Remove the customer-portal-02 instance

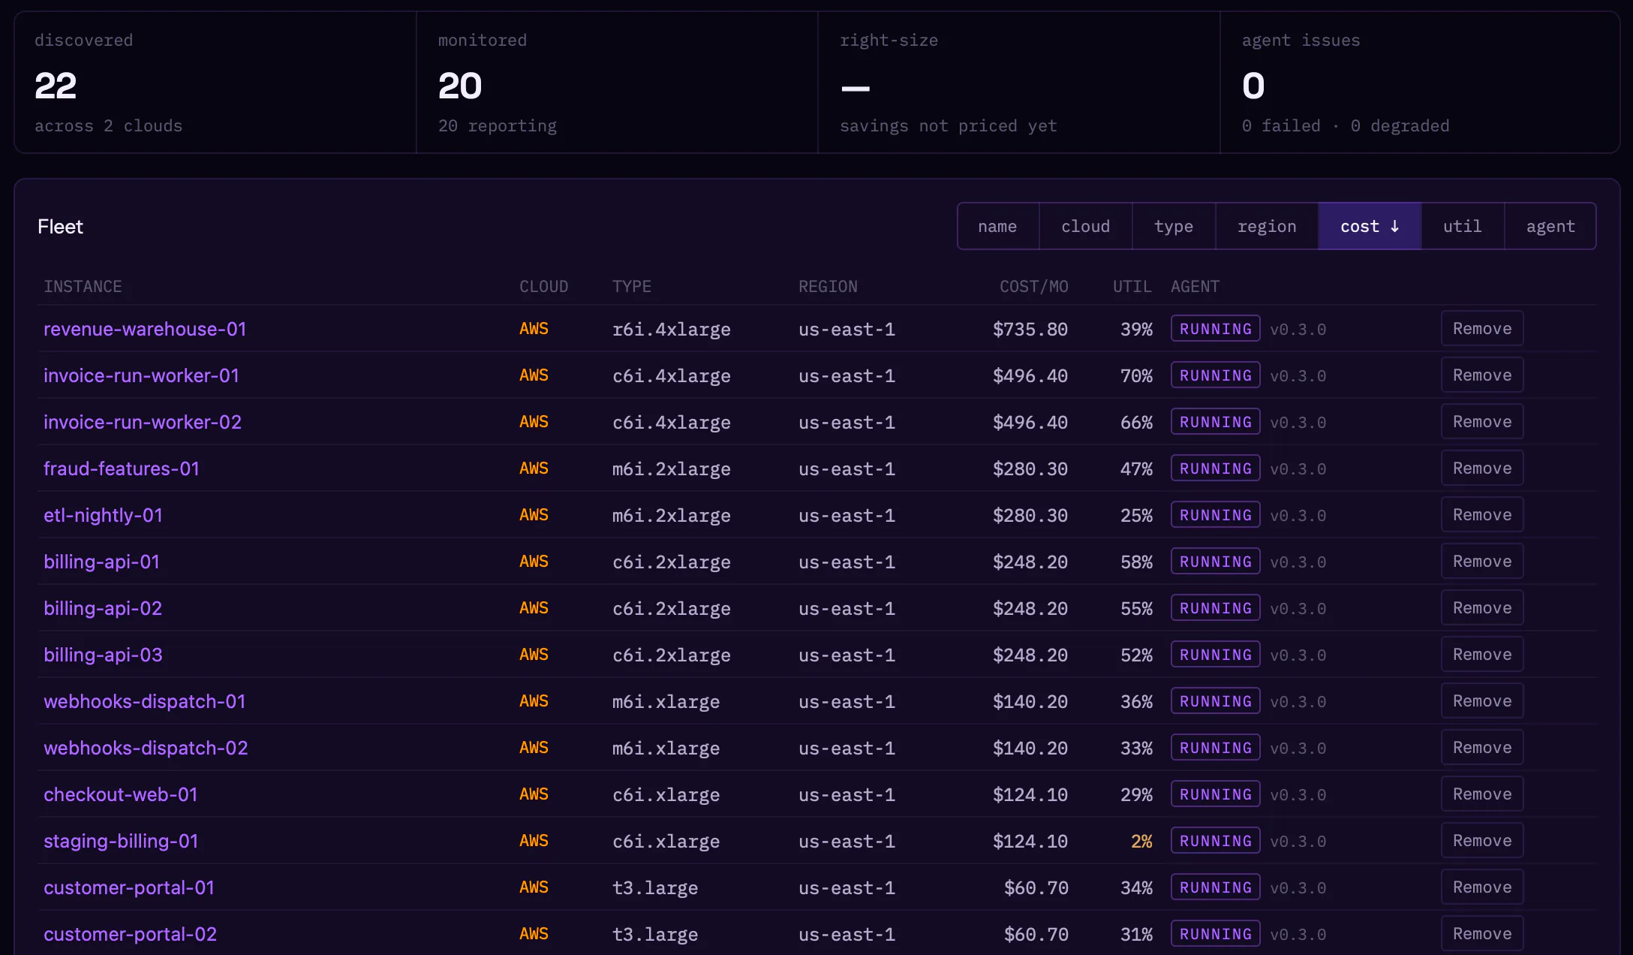click(x=1482, y=933)
